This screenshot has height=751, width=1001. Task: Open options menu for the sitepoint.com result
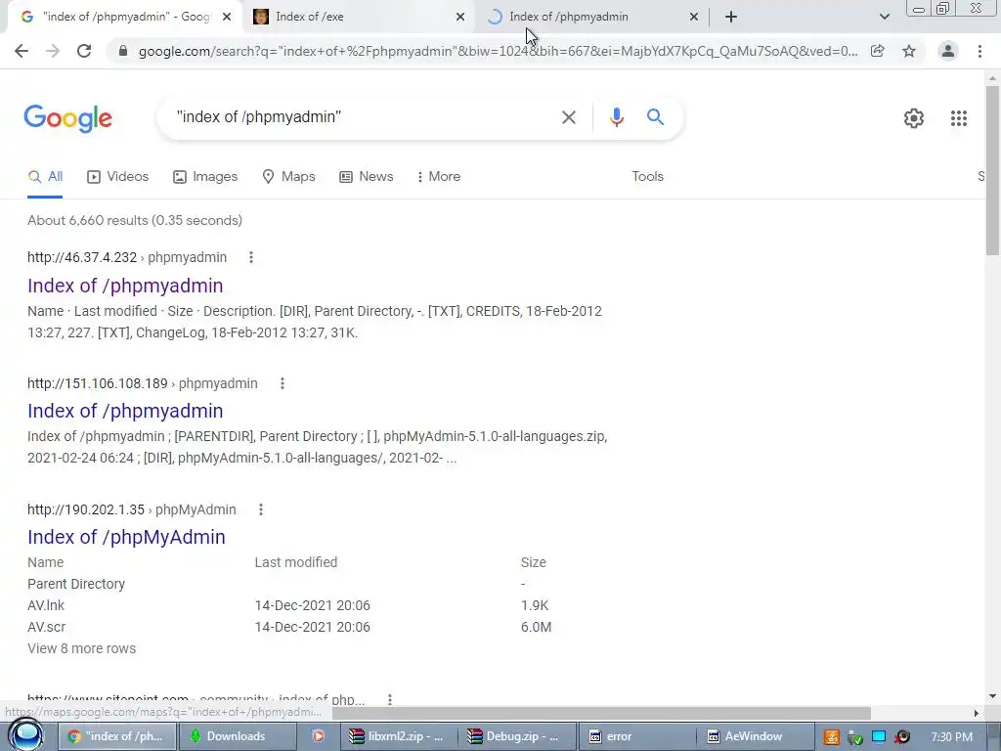point(389,700)
